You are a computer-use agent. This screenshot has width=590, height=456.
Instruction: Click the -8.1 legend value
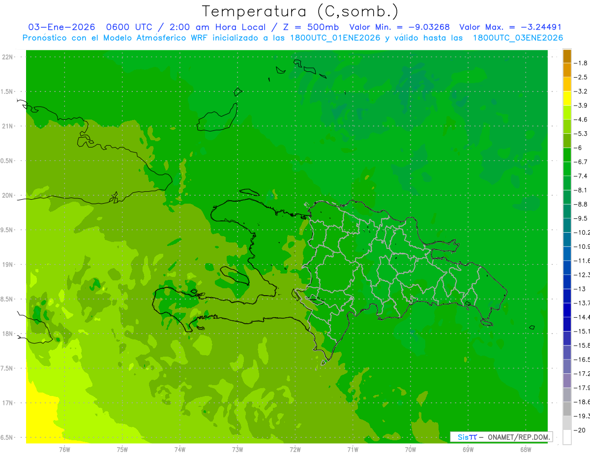coord(581,190)
